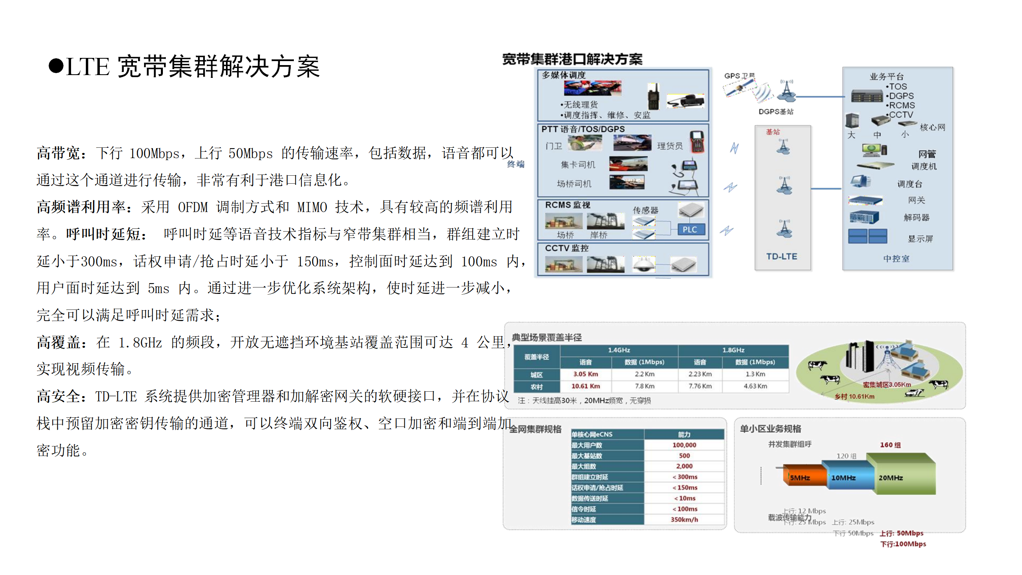This screenshot has width=1022, height=575.
Task: Click the top base station tower under 基站
Action: click(x=783, y=147)
